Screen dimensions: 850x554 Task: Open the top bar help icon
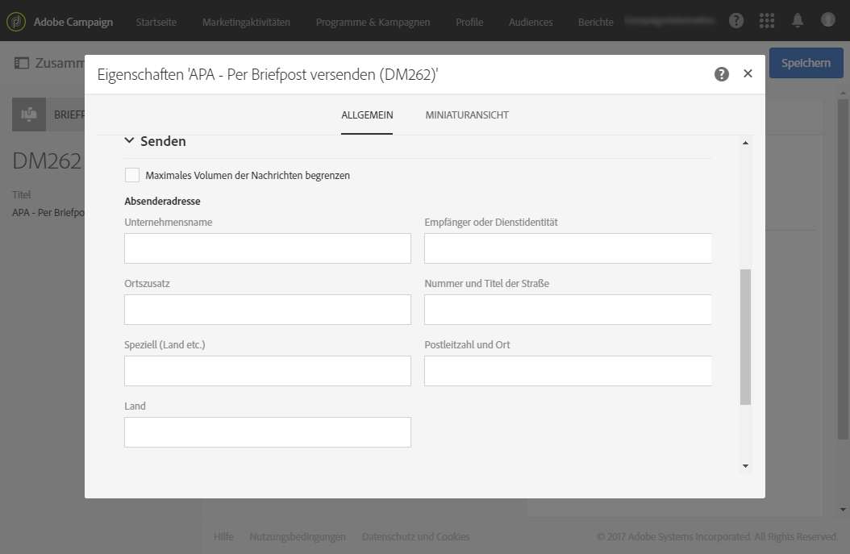736,21
